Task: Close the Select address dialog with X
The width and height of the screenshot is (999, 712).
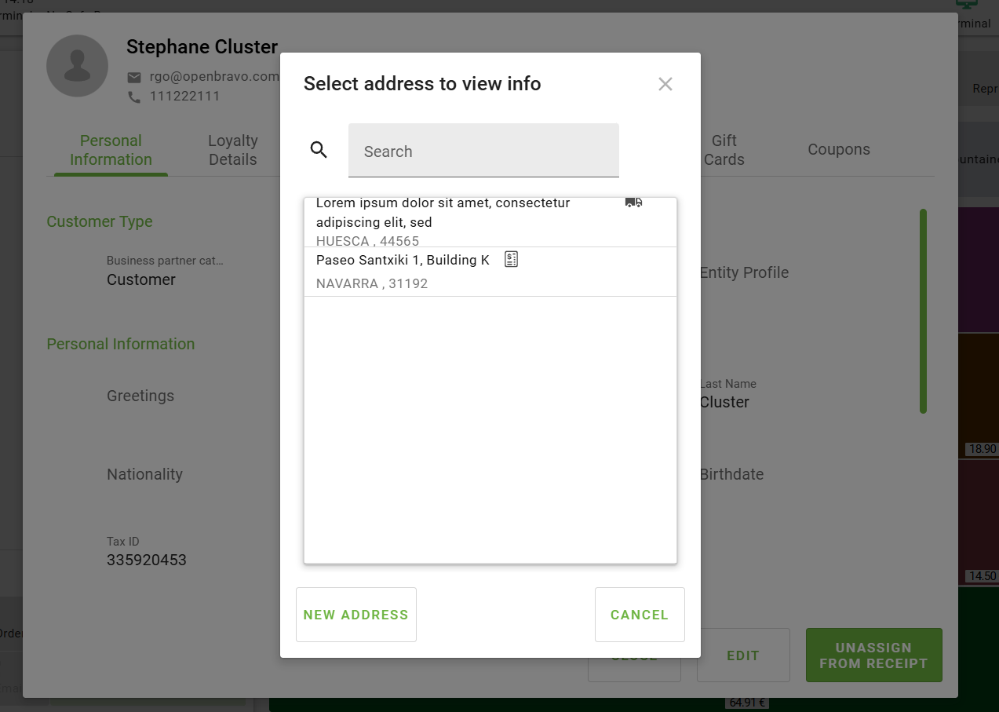Action: click(x=665, y=84)
